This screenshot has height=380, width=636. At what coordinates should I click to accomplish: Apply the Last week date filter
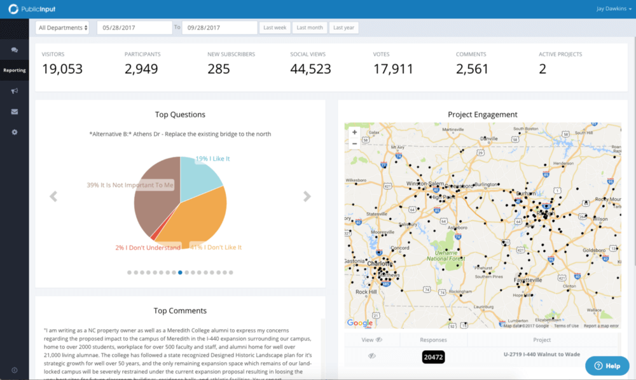click(x=274, y=27)
